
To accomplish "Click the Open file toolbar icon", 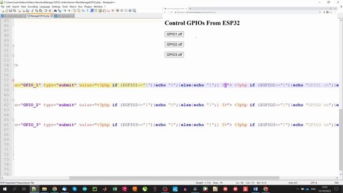I will 6,11.
